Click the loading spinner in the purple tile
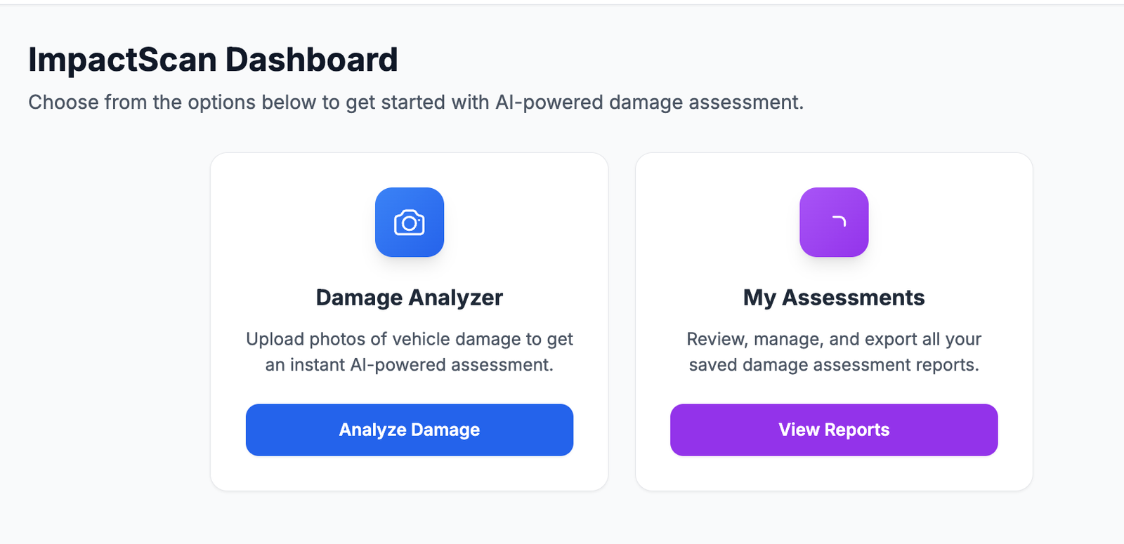 tap(839, 221)
